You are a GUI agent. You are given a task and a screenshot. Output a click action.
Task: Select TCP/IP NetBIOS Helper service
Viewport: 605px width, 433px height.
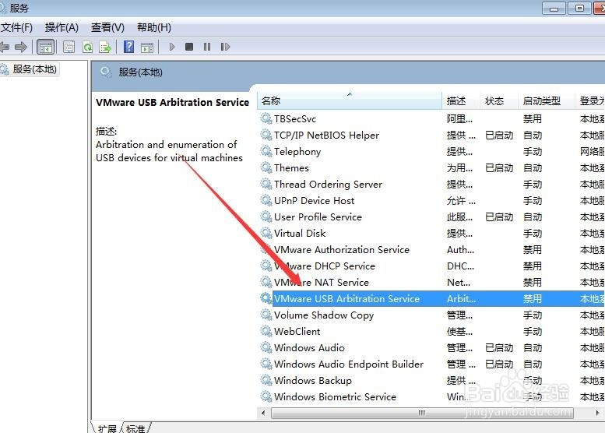(431, 136)
